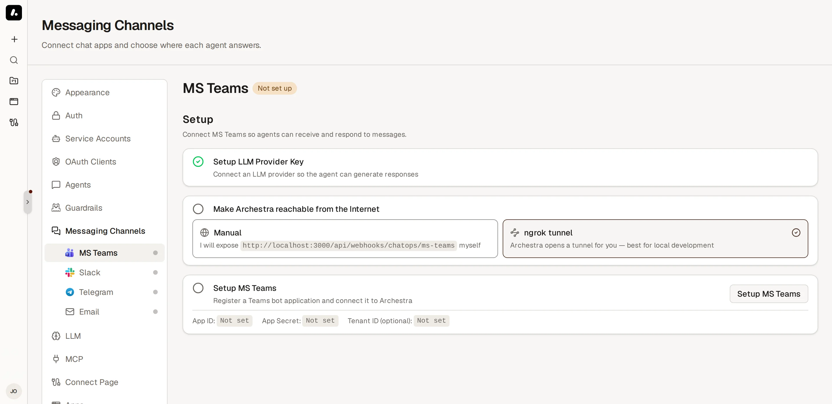Open Guardrails settings
Screen dimensions: 832x404
tap(104, 208)
